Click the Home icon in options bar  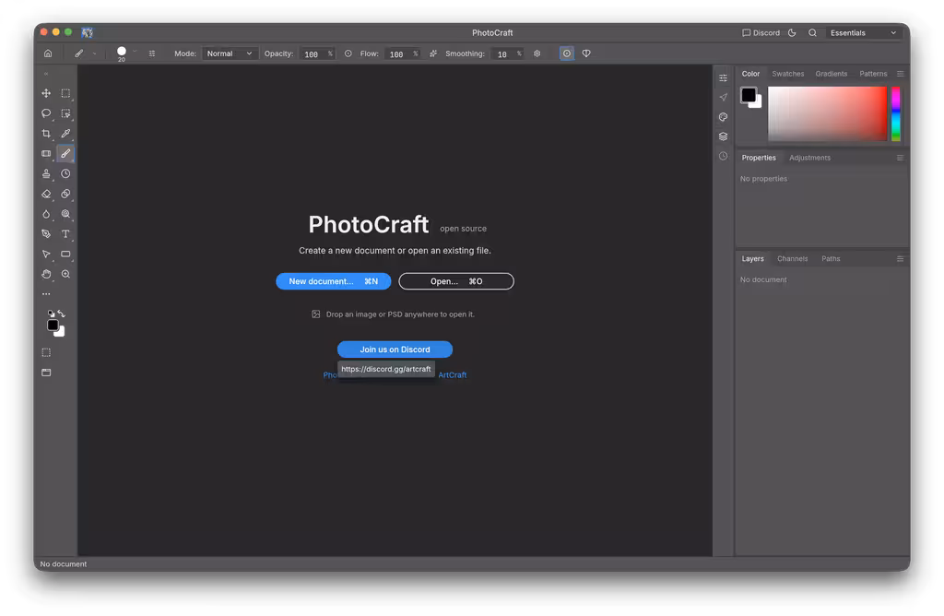click(x=48, y=53)
